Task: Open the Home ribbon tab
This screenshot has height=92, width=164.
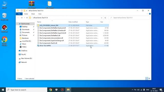Action: point(26,14)
